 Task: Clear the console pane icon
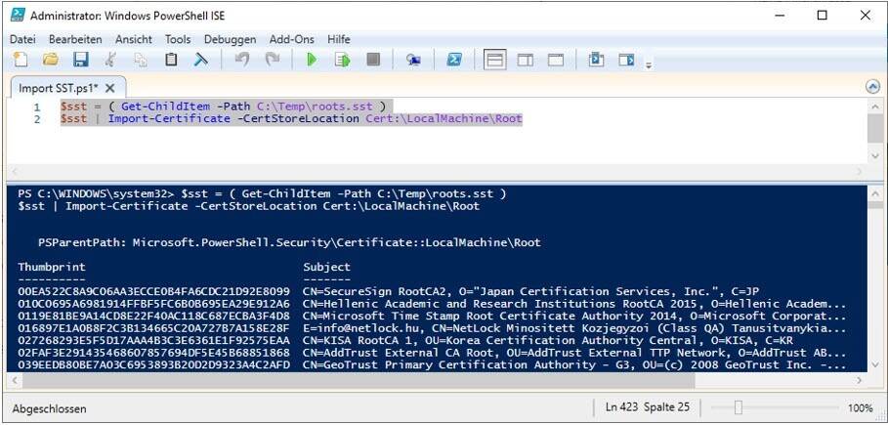(x=200, y=60)
